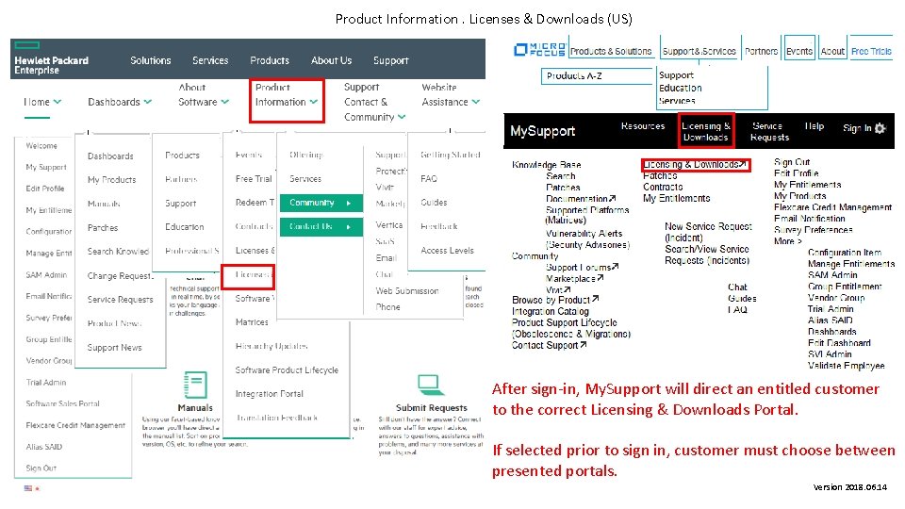Open Resources in MySupport bar
This screenshot has width=905, height=509.
point(643,125)
